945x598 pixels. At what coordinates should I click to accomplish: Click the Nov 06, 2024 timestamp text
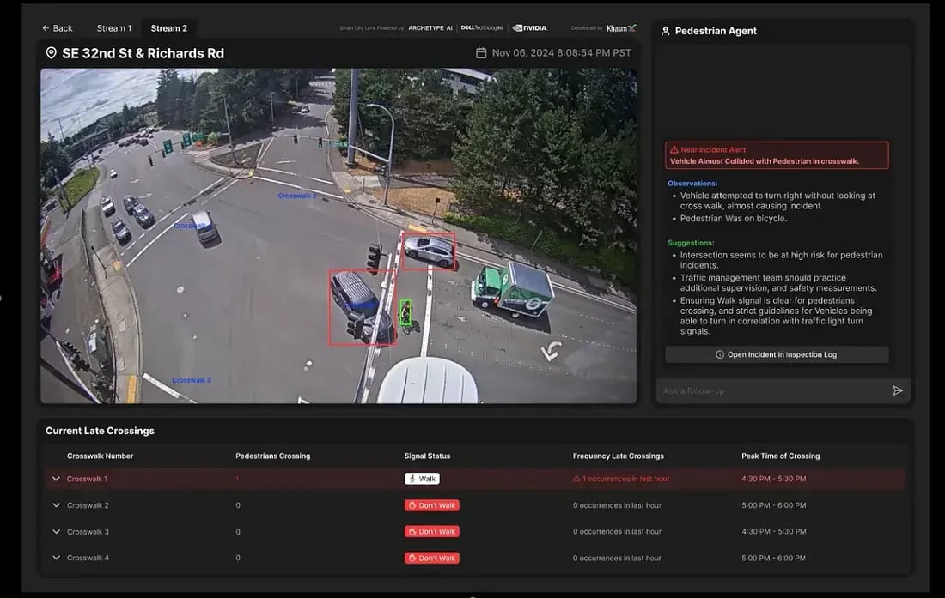click(562, 53)
